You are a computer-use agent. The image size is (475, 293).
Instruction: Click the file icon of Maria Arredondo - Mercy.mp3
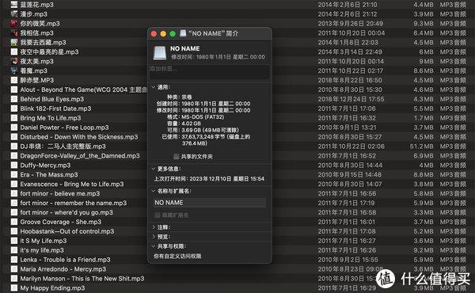(x=14, y=269)
